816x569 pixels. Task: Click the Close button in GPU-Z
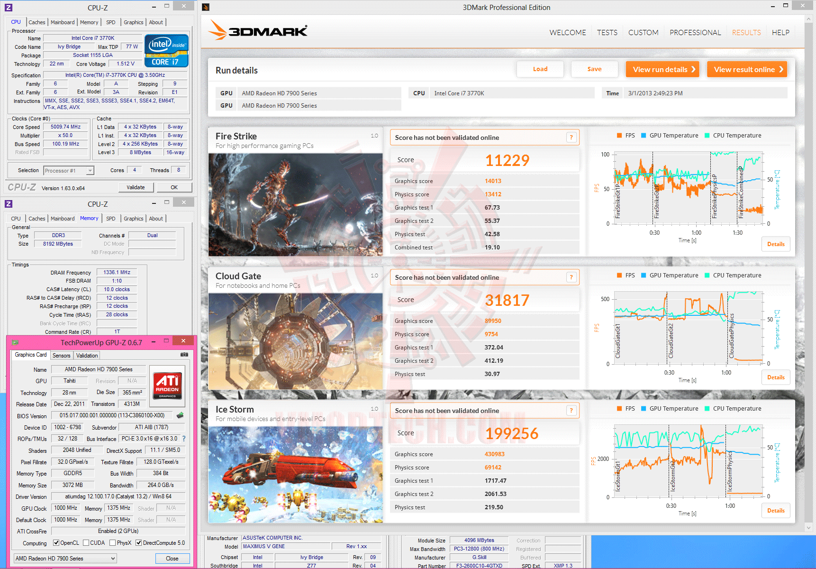pyautogui.click(x=172, y=559)
